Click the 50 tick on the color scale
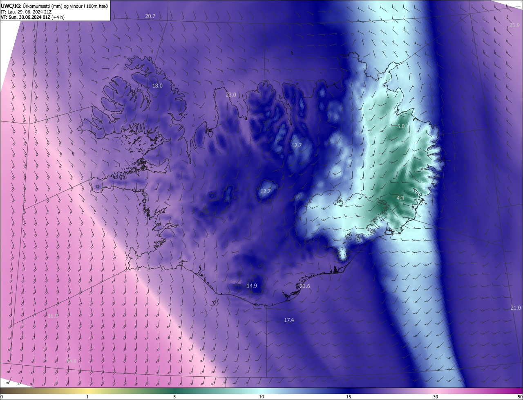This screenshot has width=523, height=400. pyautogui.click(x=520, y=397)
